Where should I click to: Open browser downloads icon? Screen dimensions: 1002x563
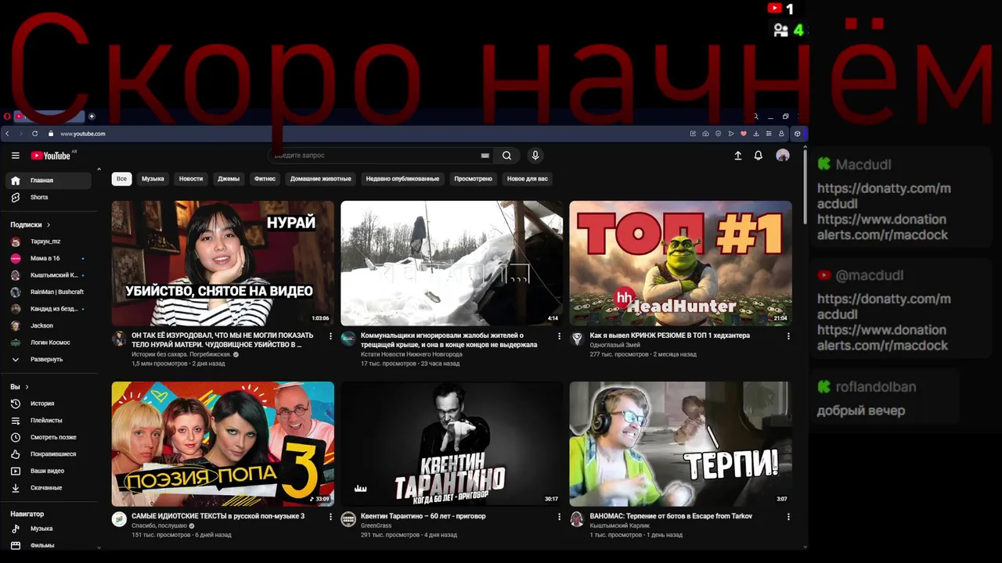pos(756,134)
